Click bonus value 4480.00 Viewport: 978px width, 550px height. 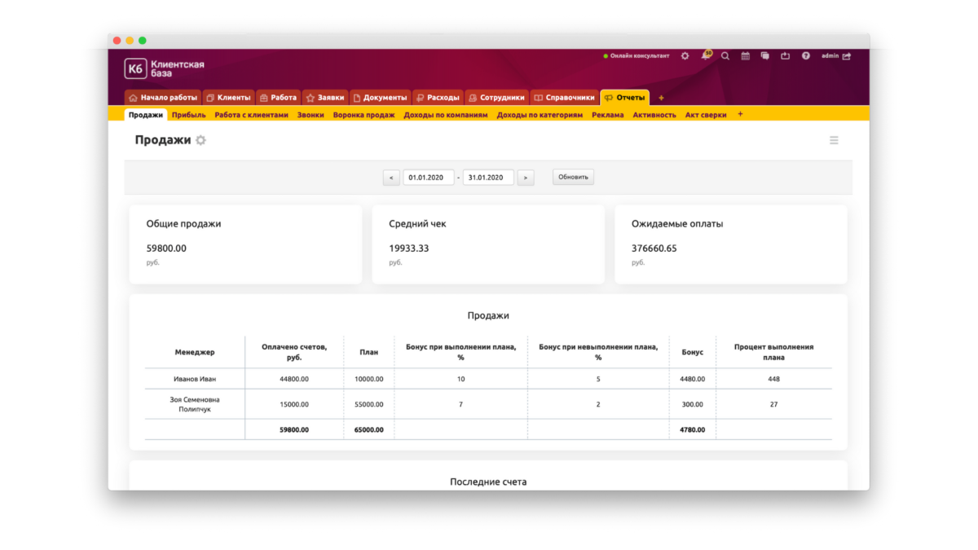click(x=693, y=379)
